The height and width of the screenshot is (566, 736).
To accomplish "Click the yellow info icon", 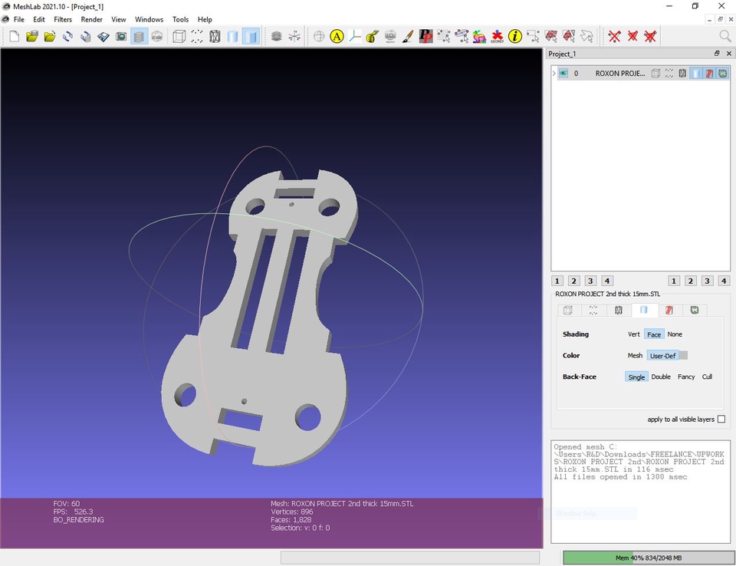I will (x=515, y=36).
